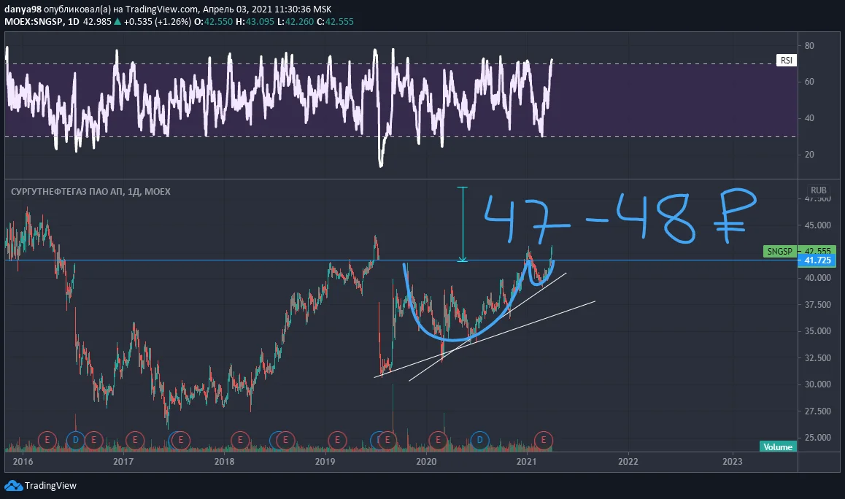Click the Close value C:42.555
This screenshot has height=499, width=845.
click(335, 22)
